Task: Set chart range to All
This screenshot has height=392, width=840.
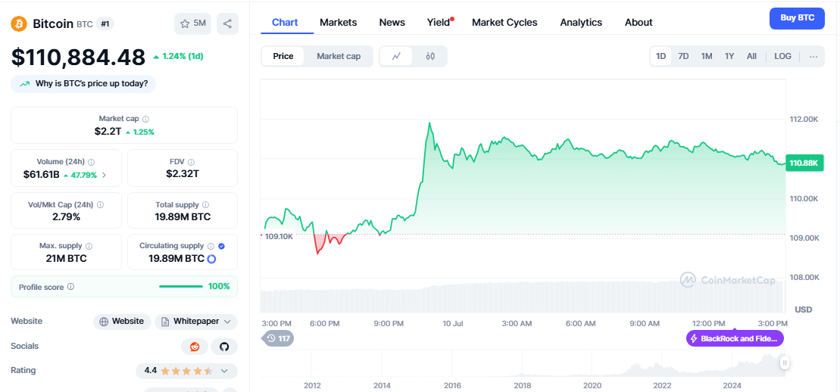Action: (751, 56)
